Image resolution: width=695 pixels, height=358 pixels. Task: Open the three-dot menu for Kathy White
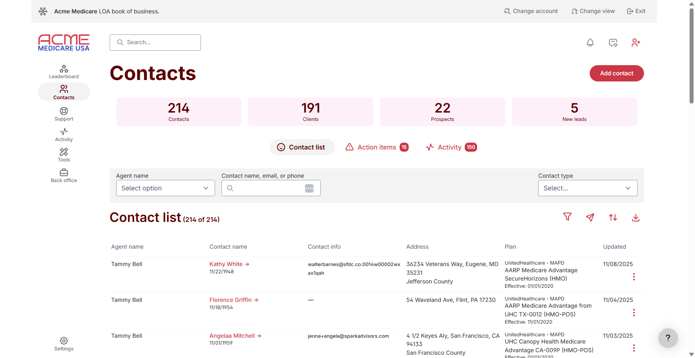[x=634, y=277]
